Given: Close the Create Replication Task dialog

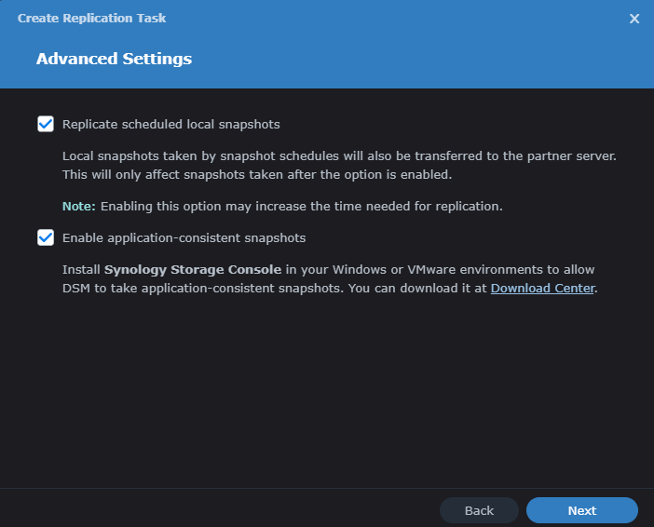Looking at the screenshot, I should 634,19.
